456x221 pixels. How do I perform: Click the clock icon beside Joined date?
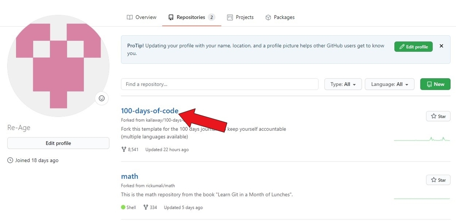[x=10, y=160]
